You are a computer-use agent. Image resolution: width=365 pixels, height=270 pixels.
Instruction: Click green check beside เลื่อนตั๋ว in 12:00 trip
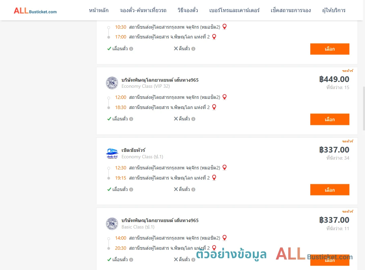109,119
